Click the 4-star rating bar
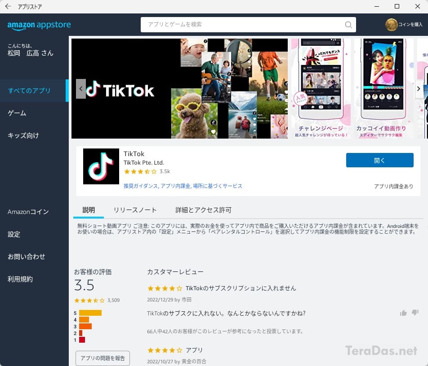Viewport: 428px width, 366px height. point(84,320)
